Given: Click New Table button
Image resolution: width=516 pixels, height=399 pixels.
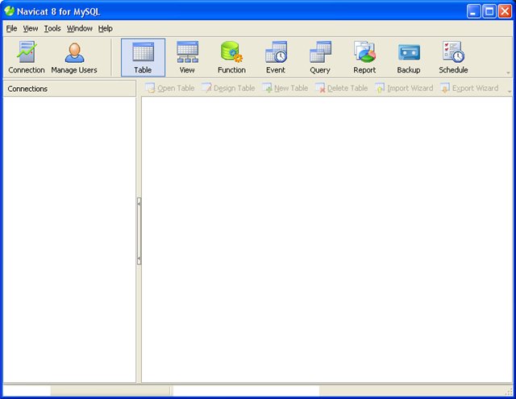Looking at the screenshot, I should tap(285, 88).
